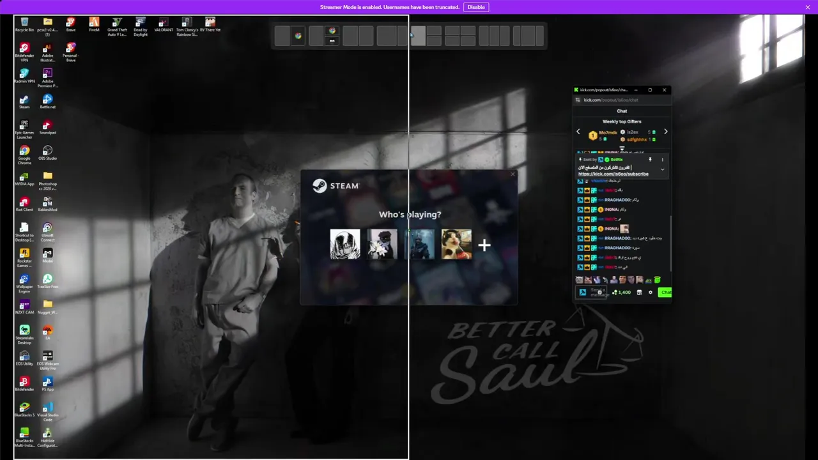Image resolution: width=818 pixels, height=460 pixels.
Task: Open the kick.com subscribe link
Action: (613, 174)
